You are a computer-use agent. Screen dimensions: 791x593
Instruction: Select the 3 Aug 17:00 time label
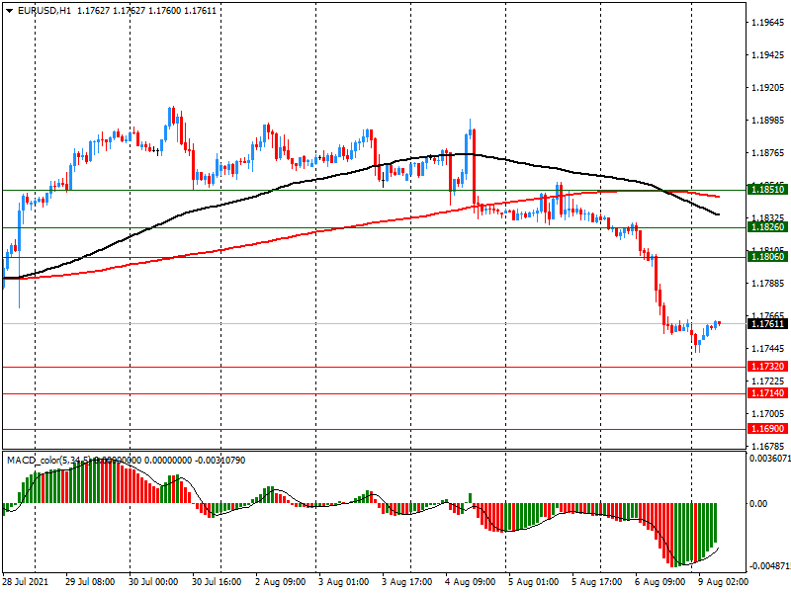[406, 582]
